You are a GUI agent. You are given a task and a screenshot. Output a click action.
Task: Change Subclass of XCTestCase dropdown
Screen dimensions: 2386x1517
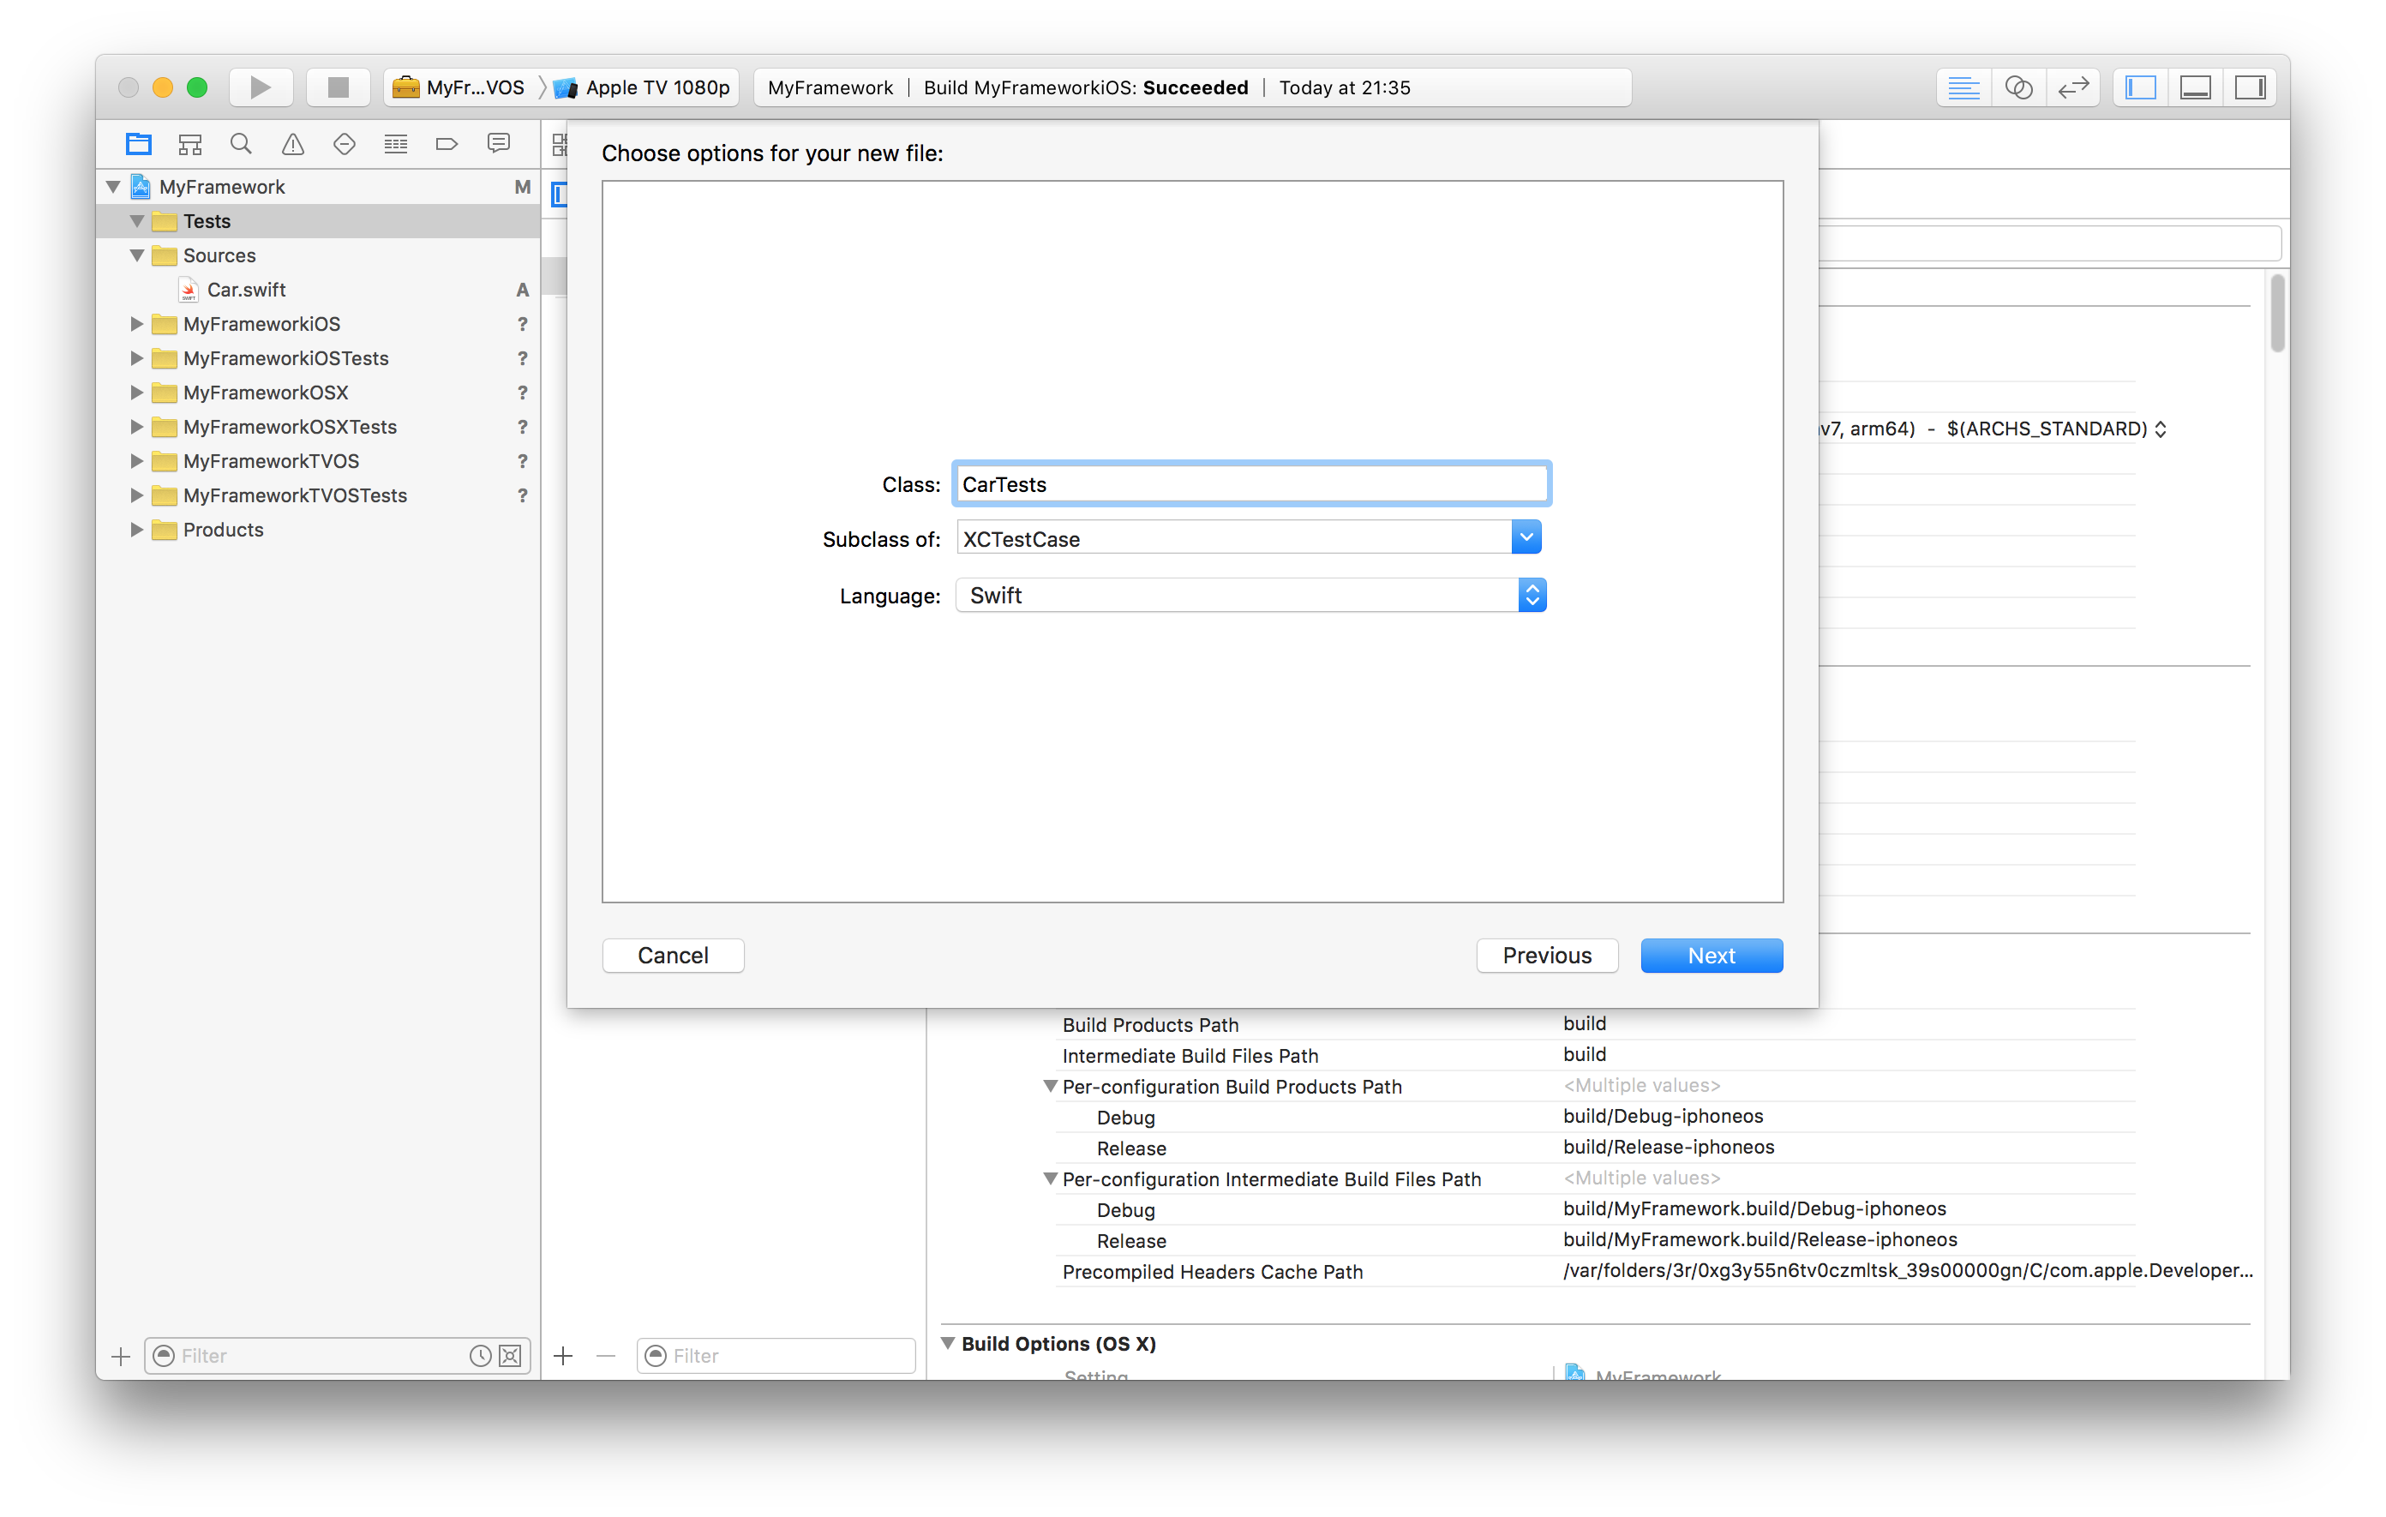[1527, 537]
